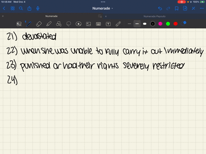Tap the handwritten word devastated

[x=39, y=36]
